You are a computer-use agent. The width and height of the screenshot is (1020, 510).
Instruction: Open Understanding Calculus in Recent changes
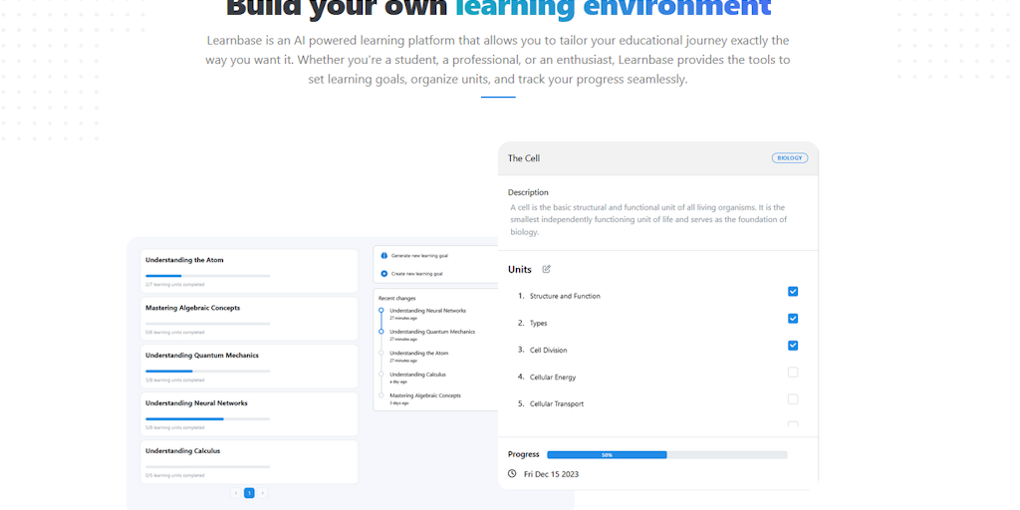click(x=417, y=375)
